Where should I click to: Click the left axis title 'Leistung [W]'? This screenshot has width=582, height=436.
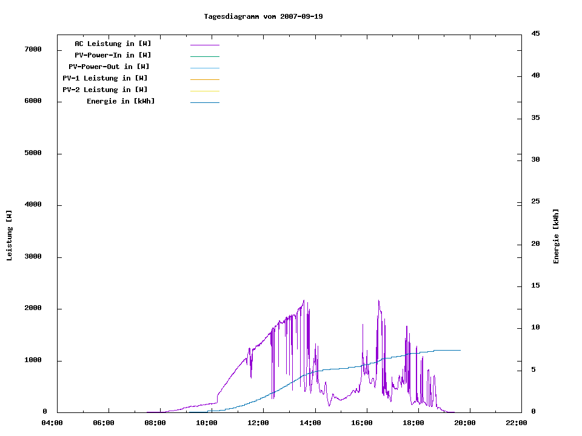pos(9,236)
